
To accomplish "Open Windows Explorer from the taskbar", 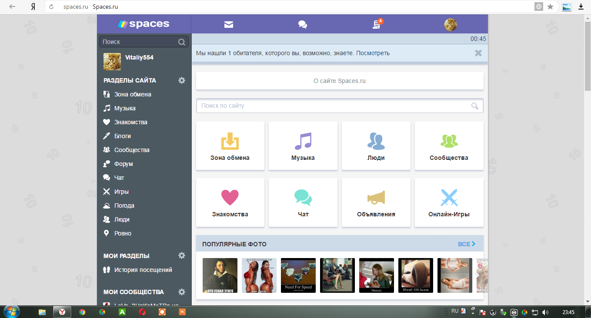I will coord(42,312).
